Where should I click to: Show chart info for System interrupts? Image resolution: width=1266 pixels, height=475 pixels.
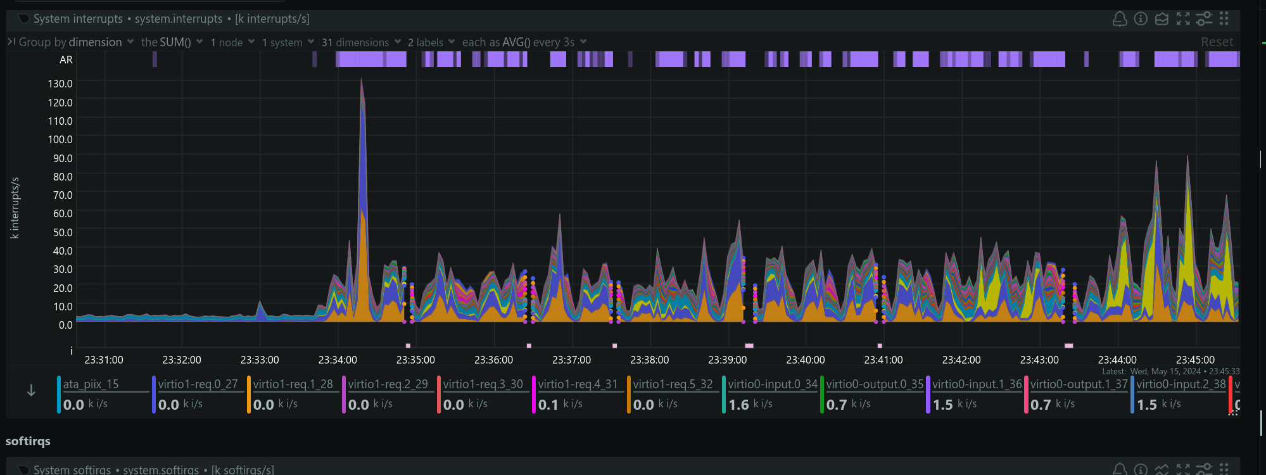(1141, 19)
